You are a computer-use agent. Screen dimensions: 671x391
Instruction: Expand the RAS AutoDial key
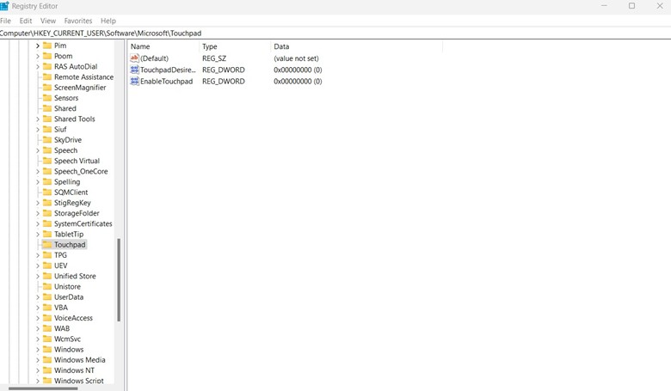coord(38,66)
